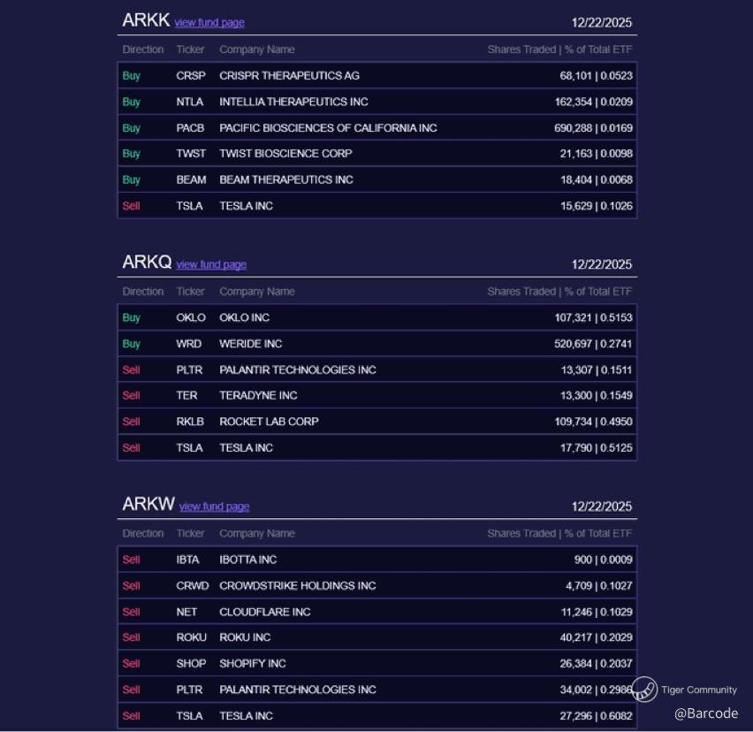Click OKLO INC company name
Screen dimensions: 753x732
245,318
